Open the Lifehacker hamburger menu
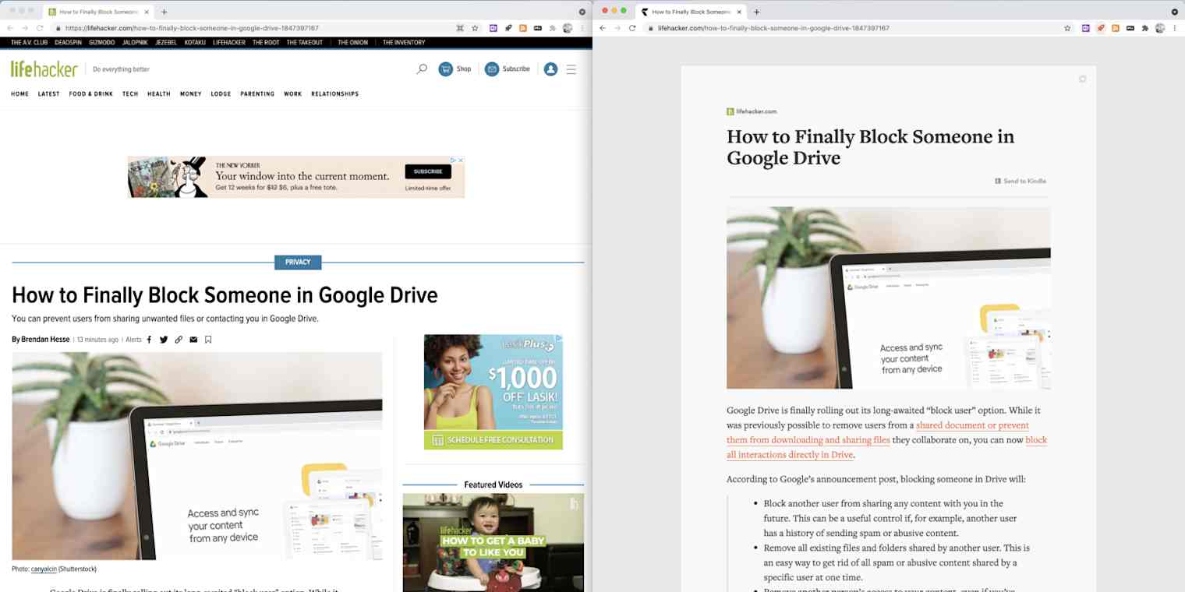 (571, 69)
